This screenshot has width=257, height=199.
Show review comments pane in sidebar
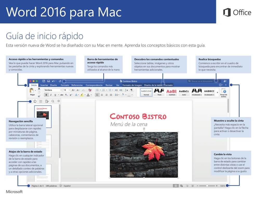point(47,101)
